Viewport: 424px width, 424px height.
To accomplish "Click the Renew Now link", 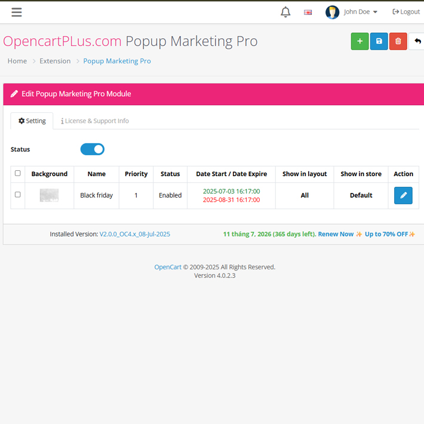I will click(x=336, y=234).
